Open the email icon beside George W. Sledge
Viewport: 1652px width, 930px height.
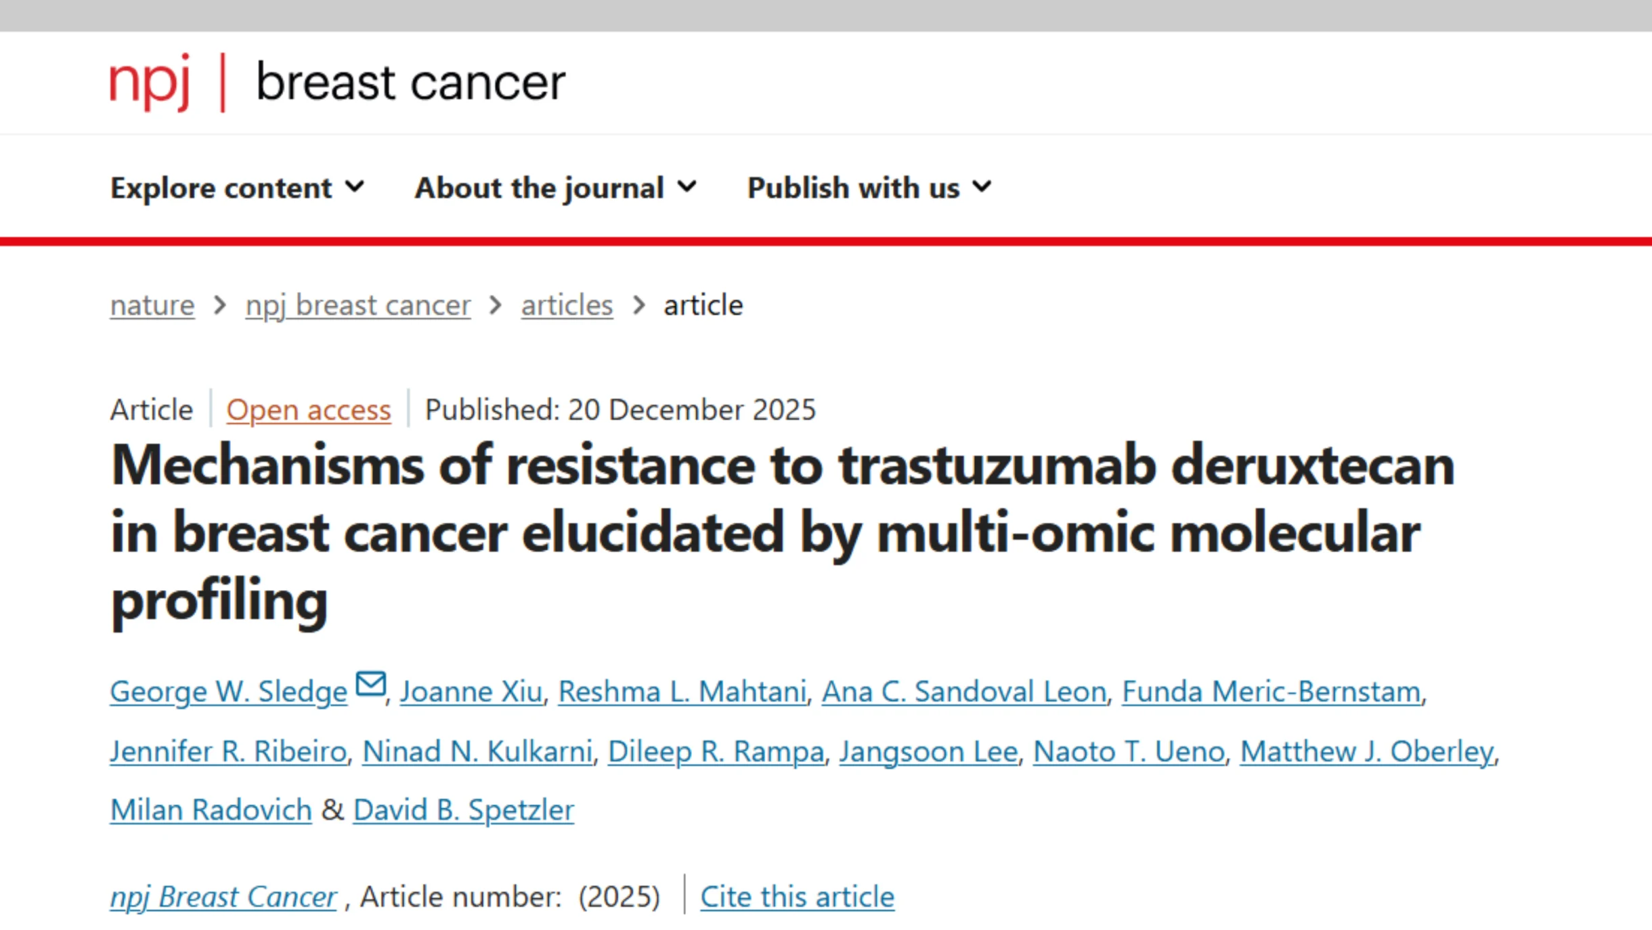click(371, 684)
